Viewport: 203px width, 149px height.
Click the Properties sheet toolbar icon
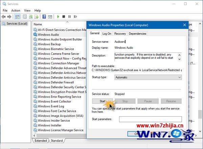[25, 17]
